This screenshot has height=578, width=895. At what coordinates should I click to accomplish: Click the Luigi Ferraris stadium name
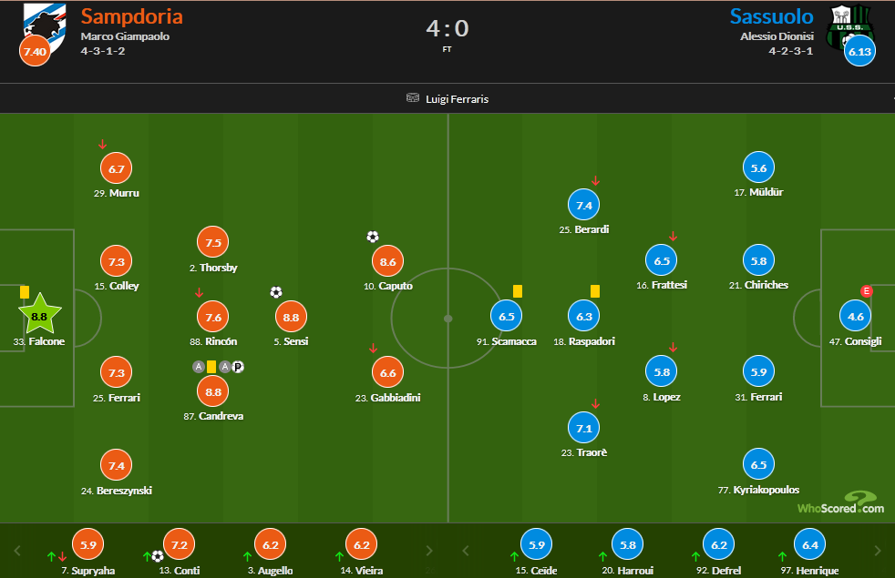pyautogui.click(x=457, y=98)
